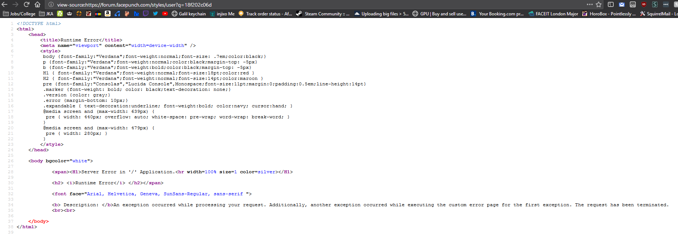Open the Amazon bookmark icon

click(108, 14)
